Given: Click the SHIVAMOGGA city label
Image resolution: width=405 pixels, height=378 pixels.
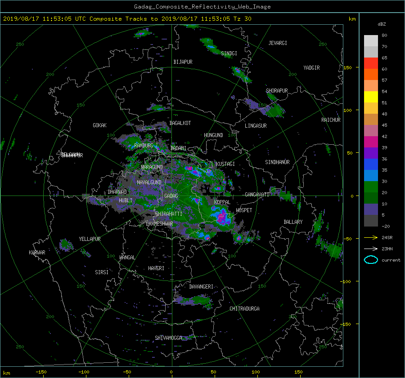Looking at the screenshot, I should pos(168,338).
